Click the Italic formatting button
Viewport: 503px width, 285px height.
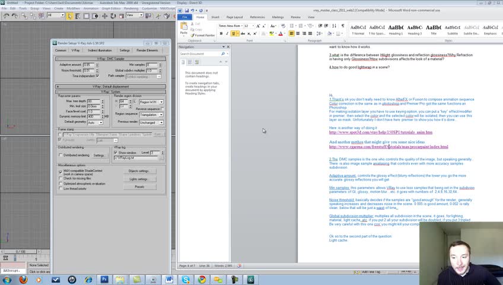(x=227, y=34)
